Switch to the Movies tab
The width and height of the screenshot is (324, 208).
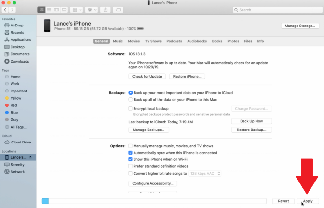[134, 41]
